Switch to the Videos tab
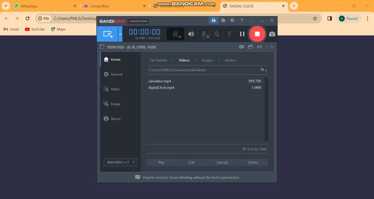374x199 pixels. coord(184,60)
